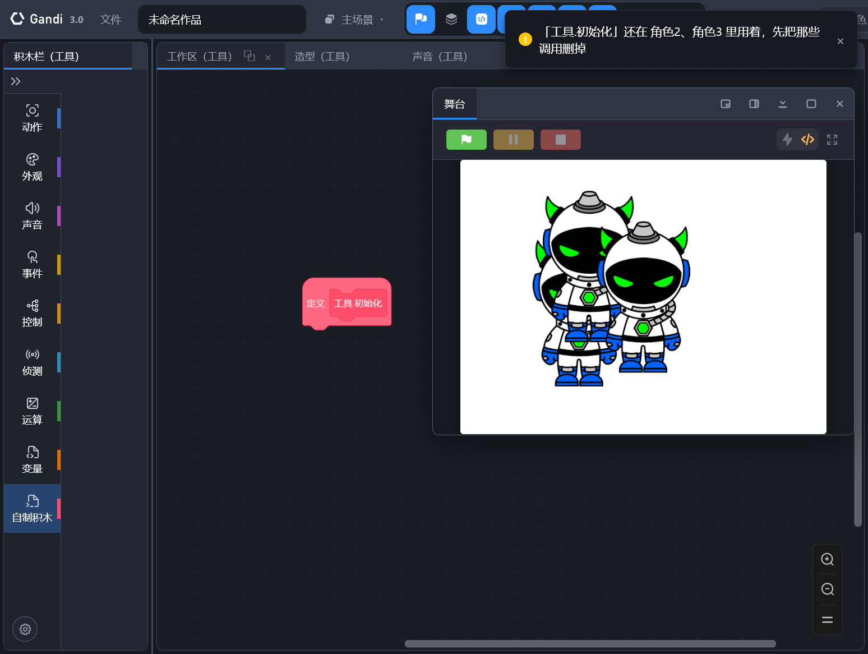
Task: Select the 自制积木 custom blocks category
Action: click(x=32, y=509)
